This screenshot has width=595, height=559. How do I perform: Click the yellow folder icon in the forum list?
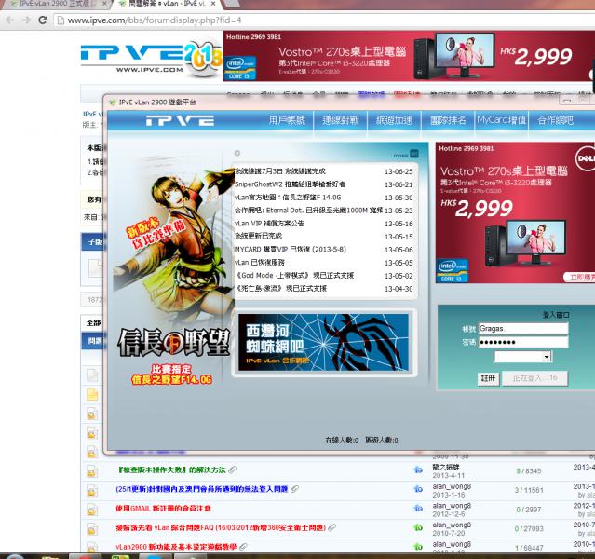click(92, 394)
